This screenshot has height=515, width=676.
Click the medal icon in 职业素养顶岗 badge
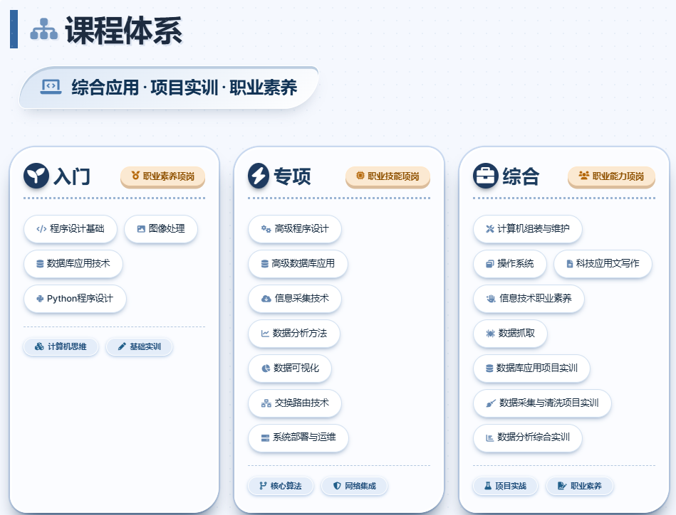135,176
